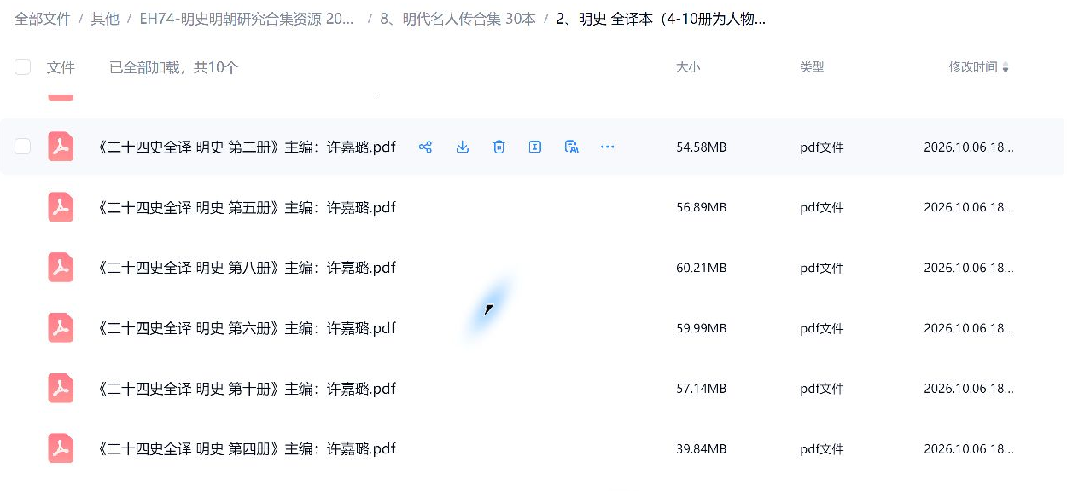Sort by 修改时间 using the arrow
1067x491 pixels.
click(1006, 67)
